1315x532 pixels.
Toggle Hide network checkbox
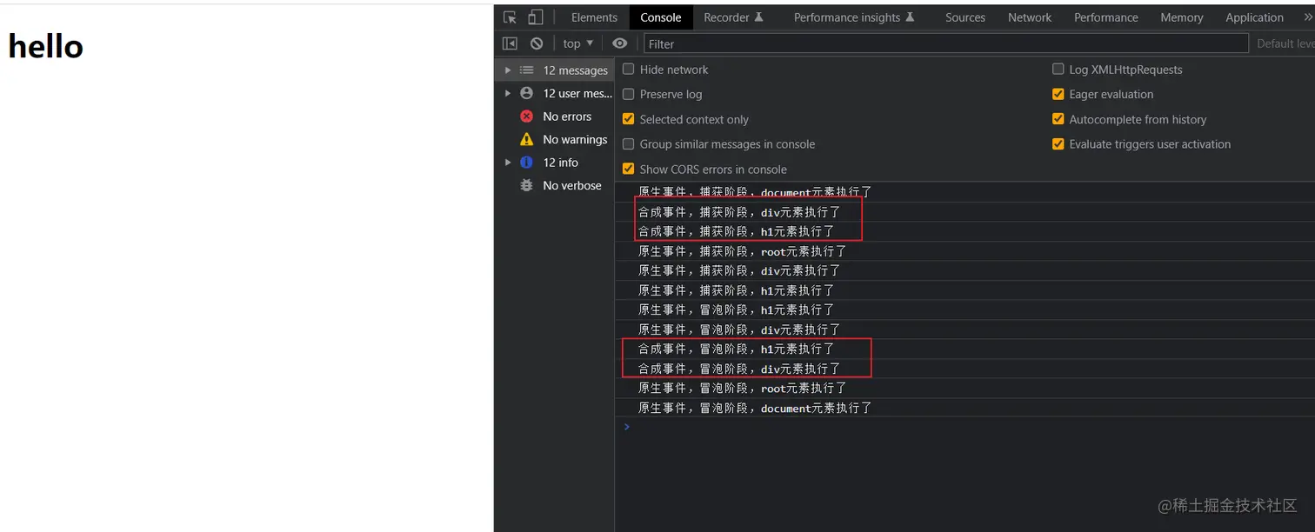[629, 70]
